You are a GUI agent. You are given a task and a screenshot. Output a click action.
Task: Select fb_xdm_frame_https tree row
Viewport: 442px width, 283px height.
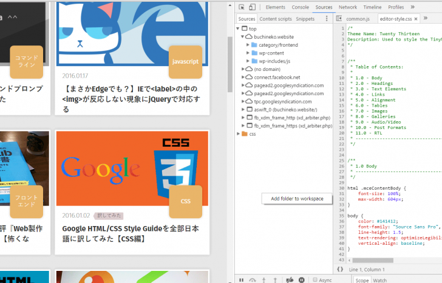(284, 126)
